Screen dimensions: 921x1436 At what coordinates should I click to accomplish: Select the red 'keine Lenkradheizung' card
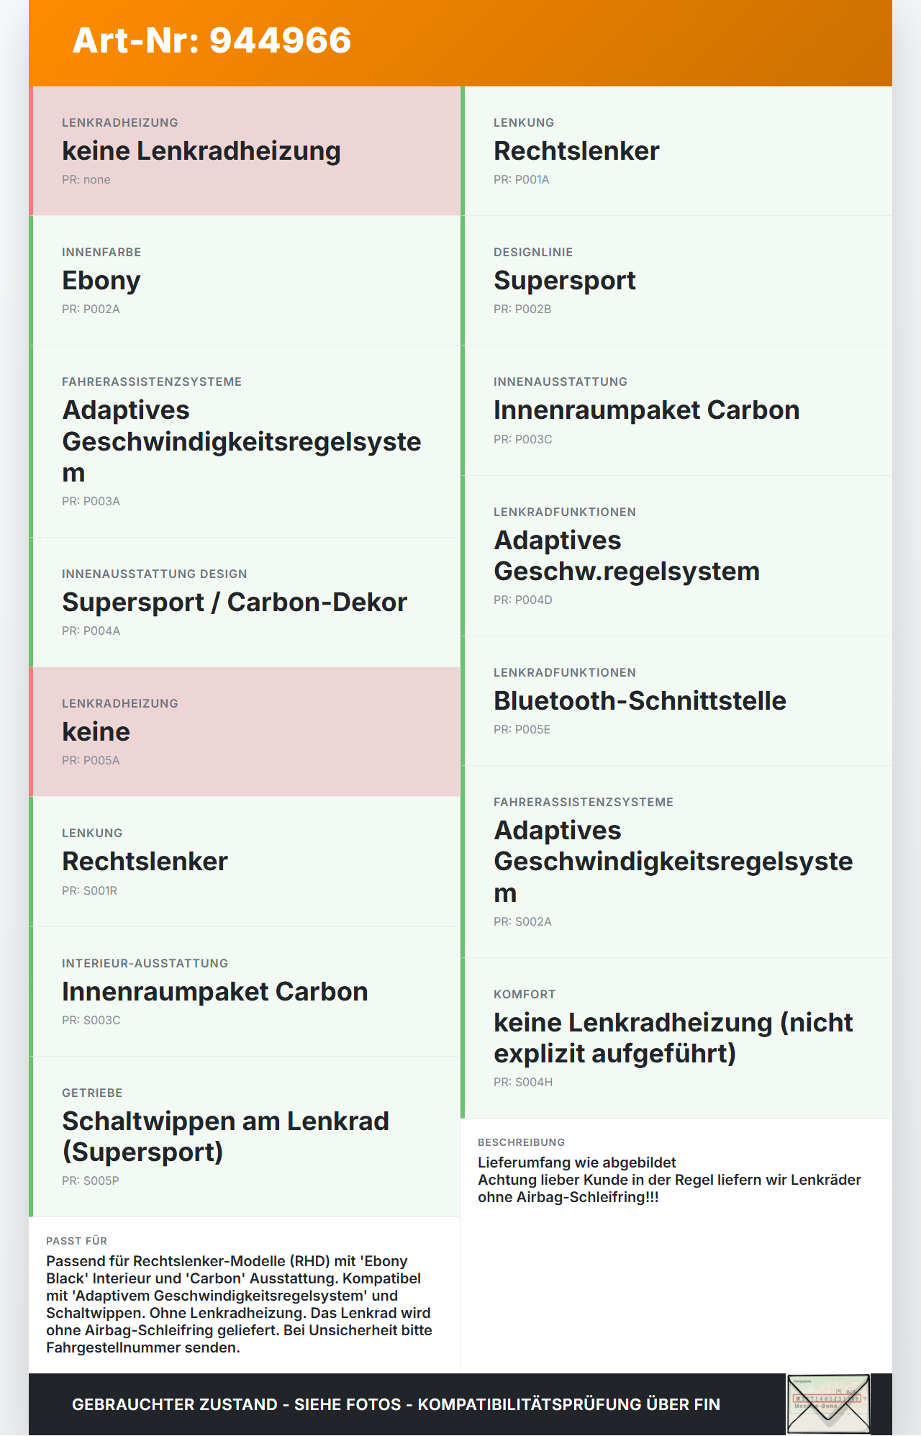coord(245,151)
